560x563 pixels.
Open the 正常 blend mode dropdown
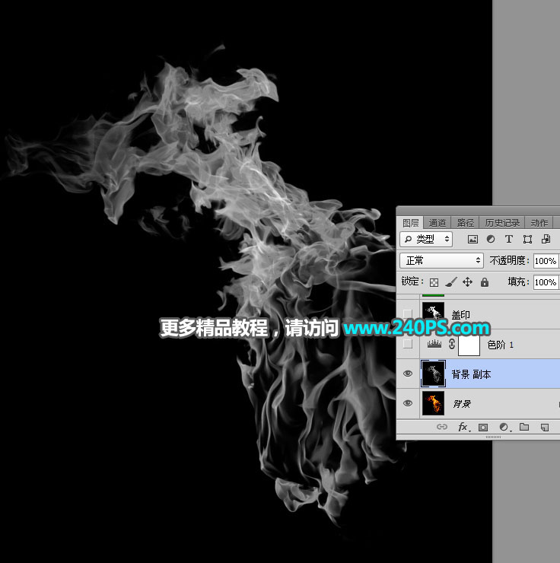(441, 260)
